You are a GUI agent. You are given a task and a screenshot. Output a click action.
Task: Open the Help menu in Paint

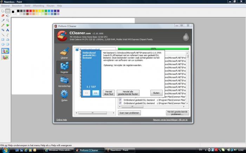59,6
